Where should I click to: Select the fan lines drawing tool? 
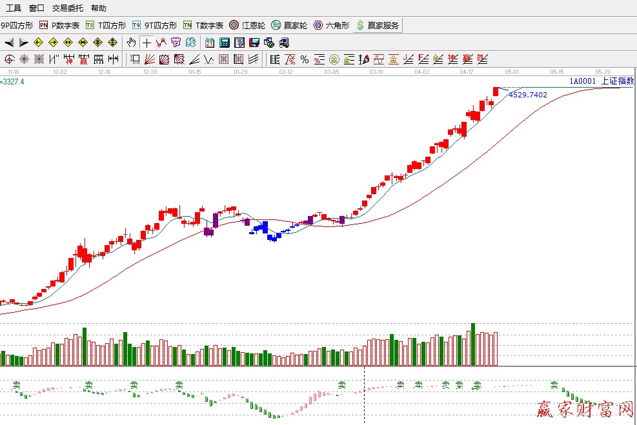pos(149,59)
